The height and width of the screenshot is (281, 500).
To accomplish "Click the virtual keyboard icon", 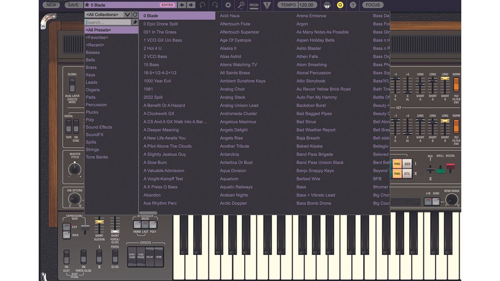I will (327, 5).
